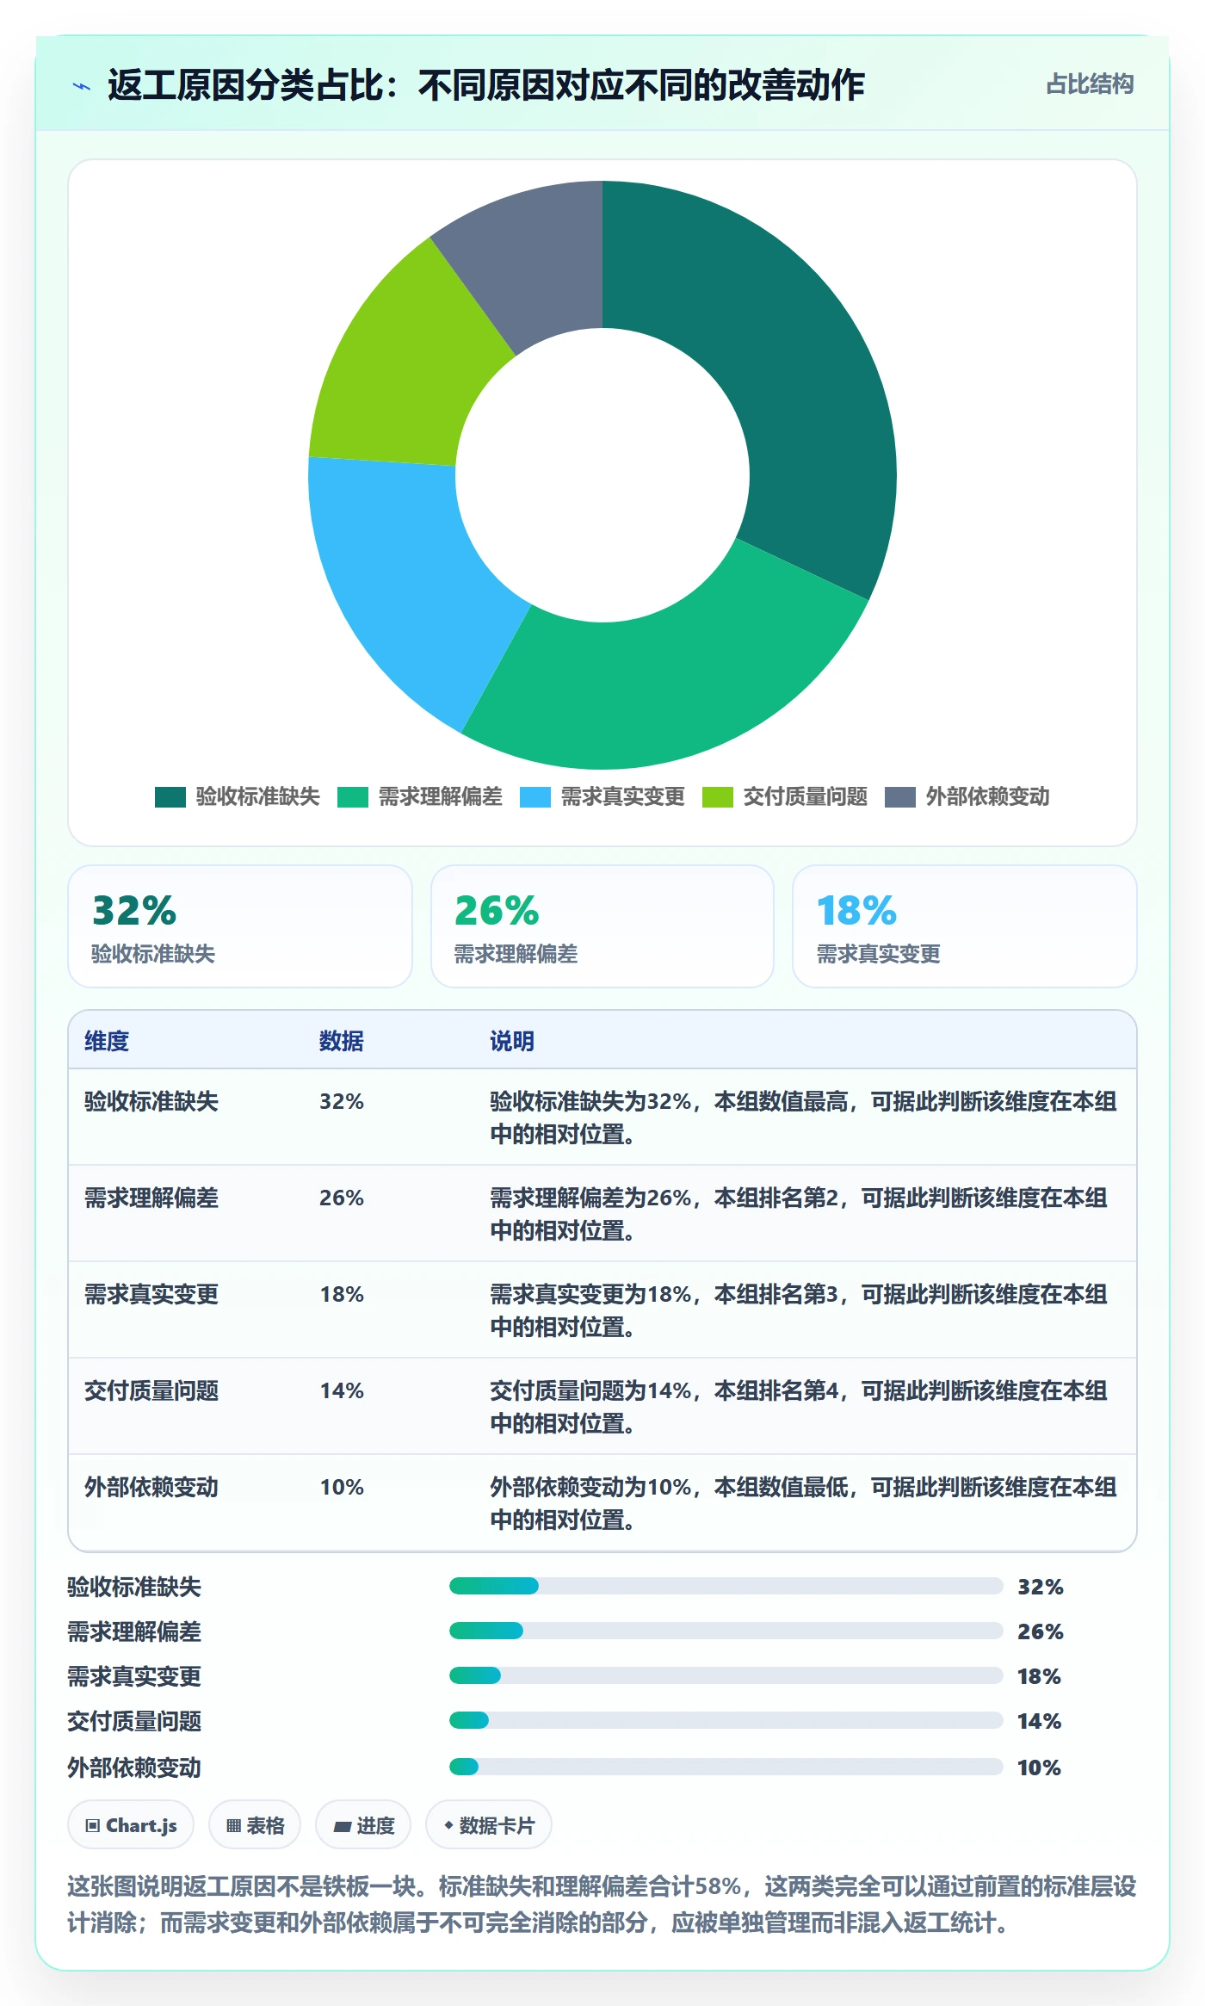Click the 交付质量问题 progress bar
1205x2006 pixels.
pyautogui.click(x=726, y=1720)
